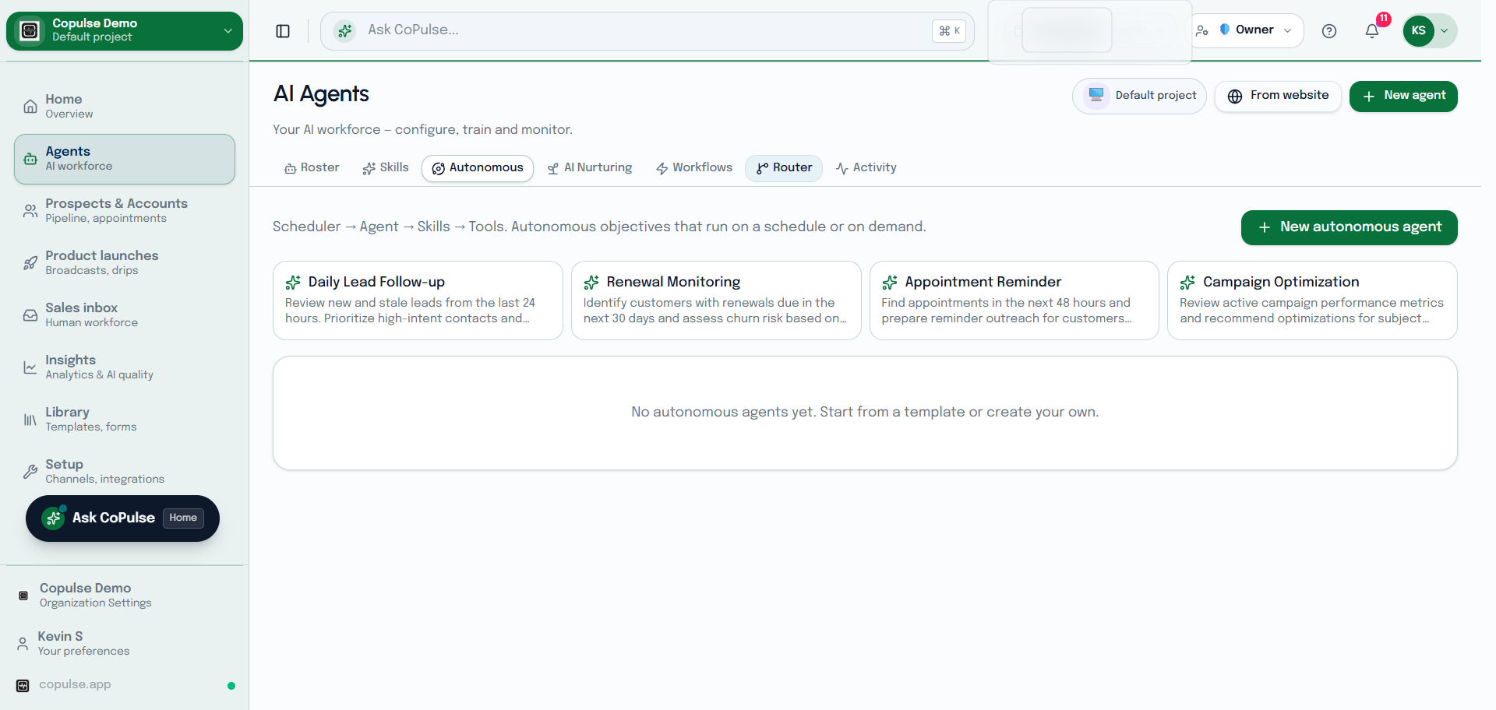Click the Campaign Optimization sparkle icon
1496x710 pixels.
tap(1187, 283)
